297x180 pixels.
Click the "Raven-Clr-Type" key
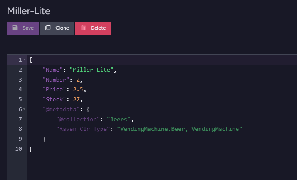83,129
